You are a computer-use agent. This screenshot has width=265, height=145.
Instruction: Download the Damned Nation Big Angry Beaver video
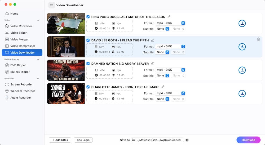click(242, 70)
